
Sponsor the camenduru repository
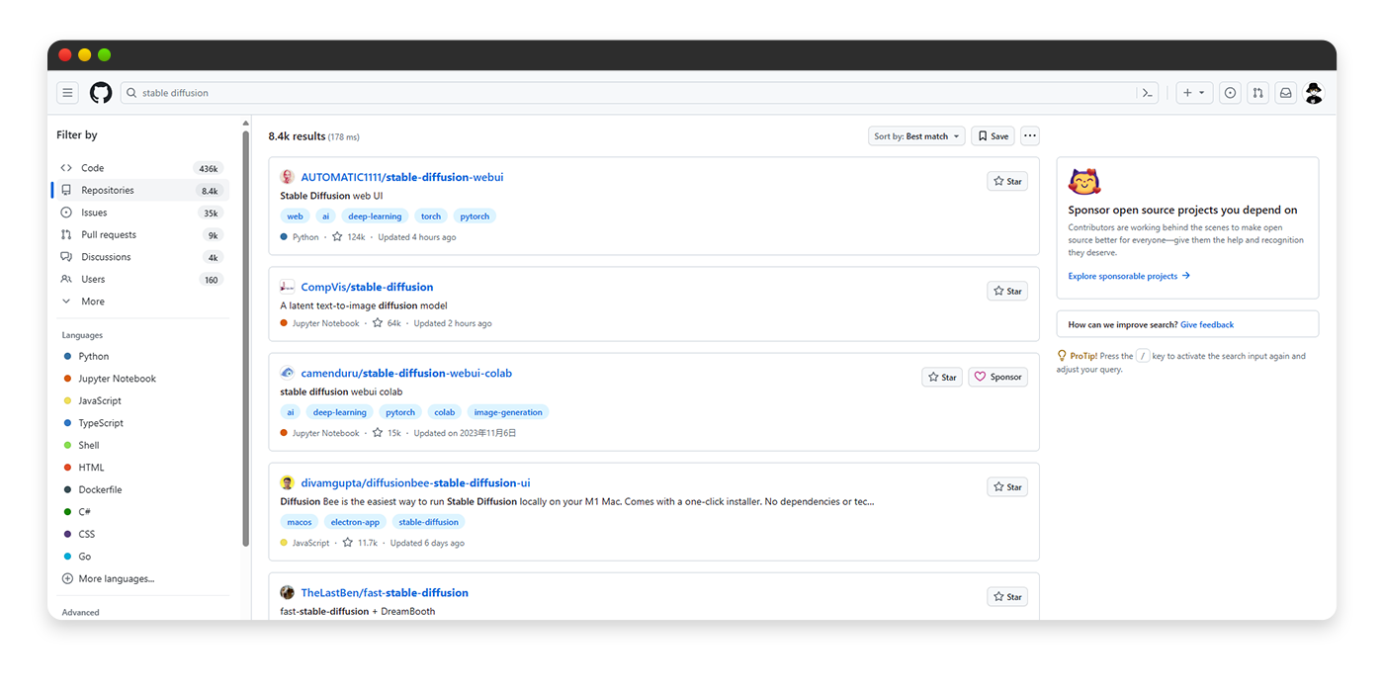point(998,377)
